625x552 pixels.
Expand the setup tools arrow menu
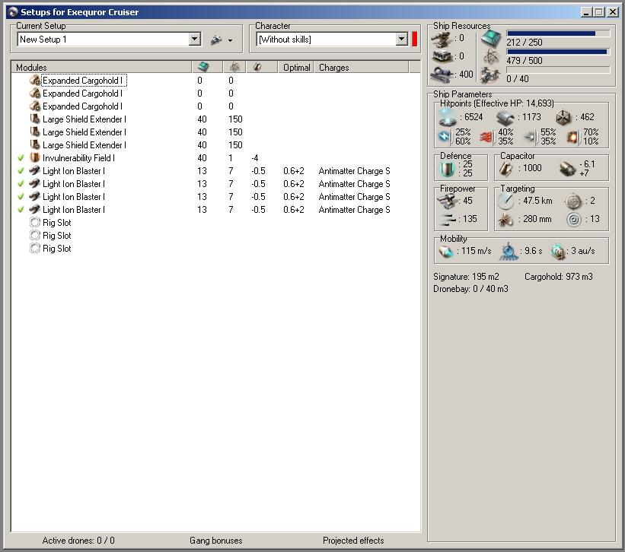click(230, 40)
